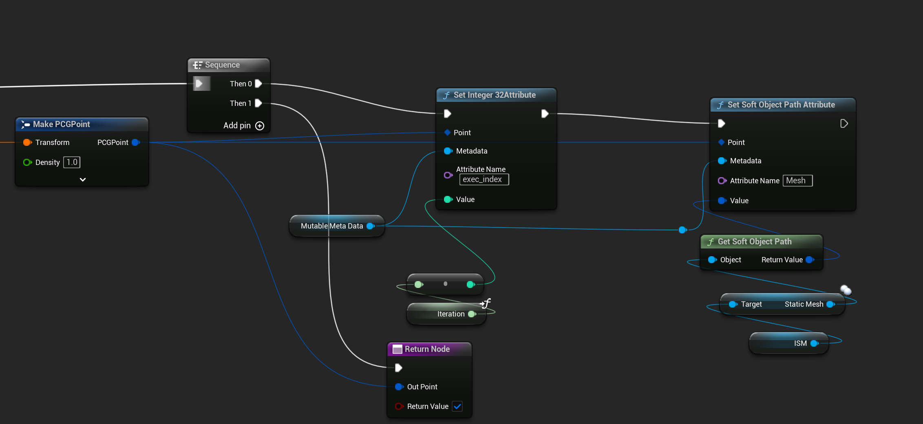Click the Out Point pin on Return Node
923x424 pixels.
(399, 387)
